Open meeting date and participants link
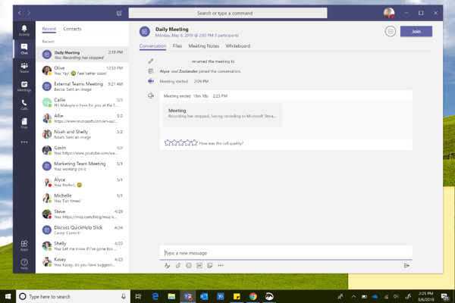The width and height of the screenshot is (455, 303). [196, 36]
